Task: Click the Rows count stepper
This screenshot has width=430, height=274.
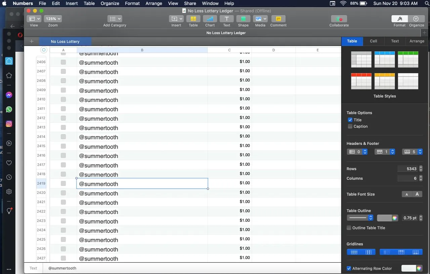Action: pos(421,169)
